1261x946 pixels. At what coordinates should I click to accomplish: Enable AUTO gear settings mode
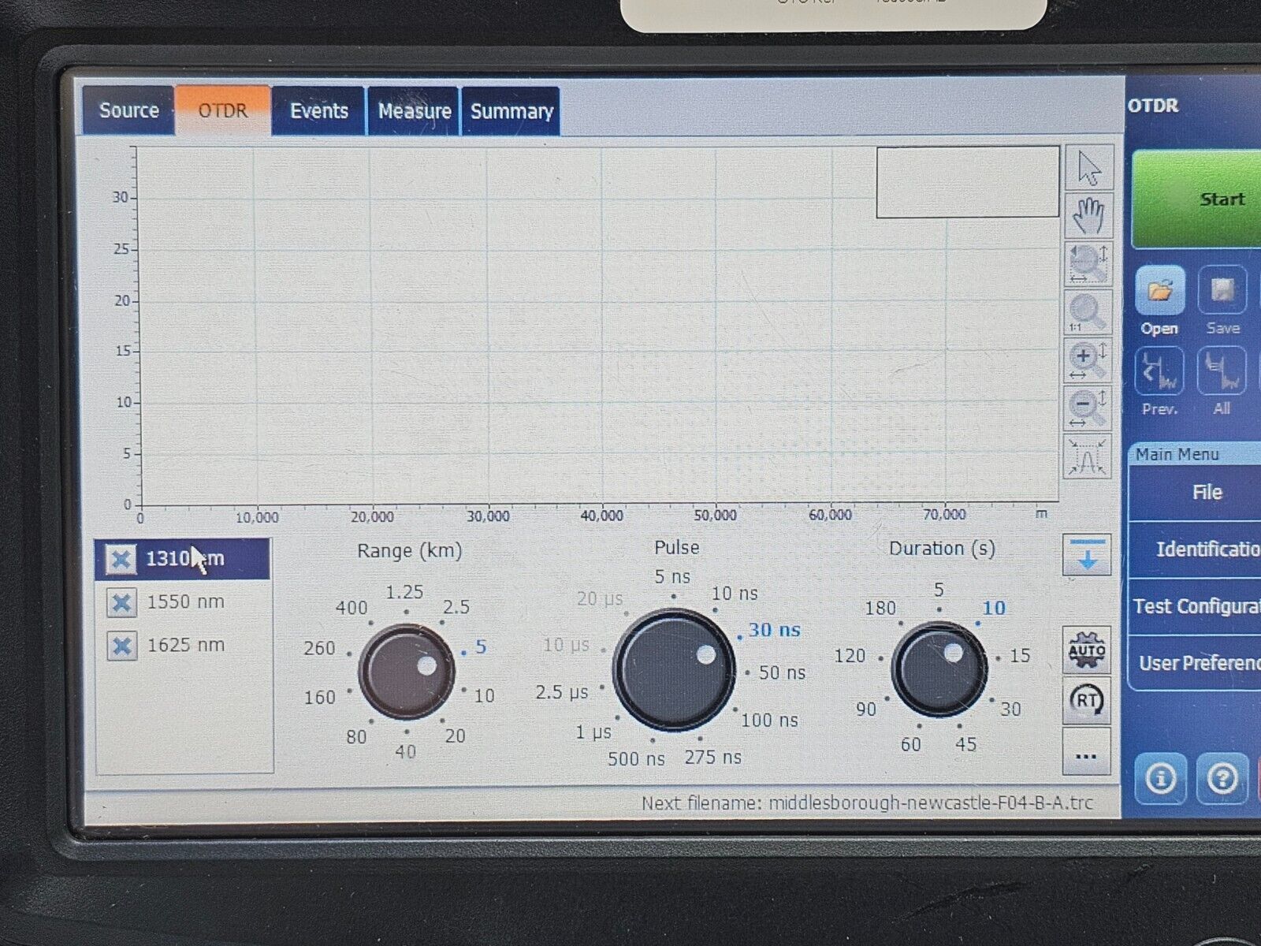(1086, 650)
